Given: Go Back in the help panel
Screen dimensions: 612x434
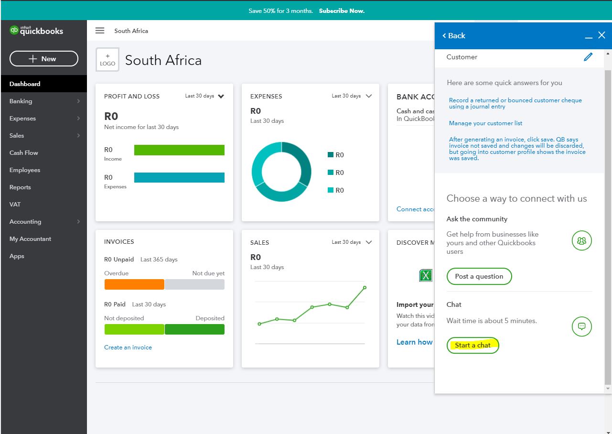Looking at the screenshot, I should click(x=454, y=36).
